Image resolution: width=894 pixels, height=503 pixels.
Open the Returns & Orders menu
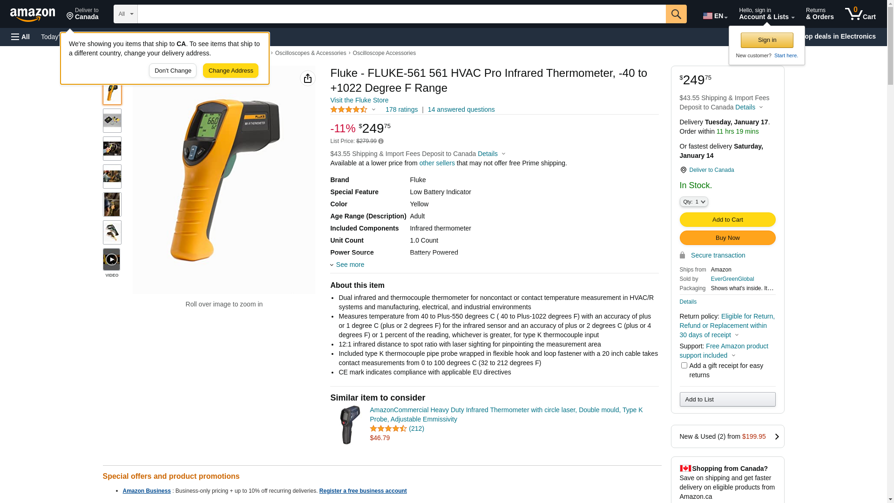819,14
